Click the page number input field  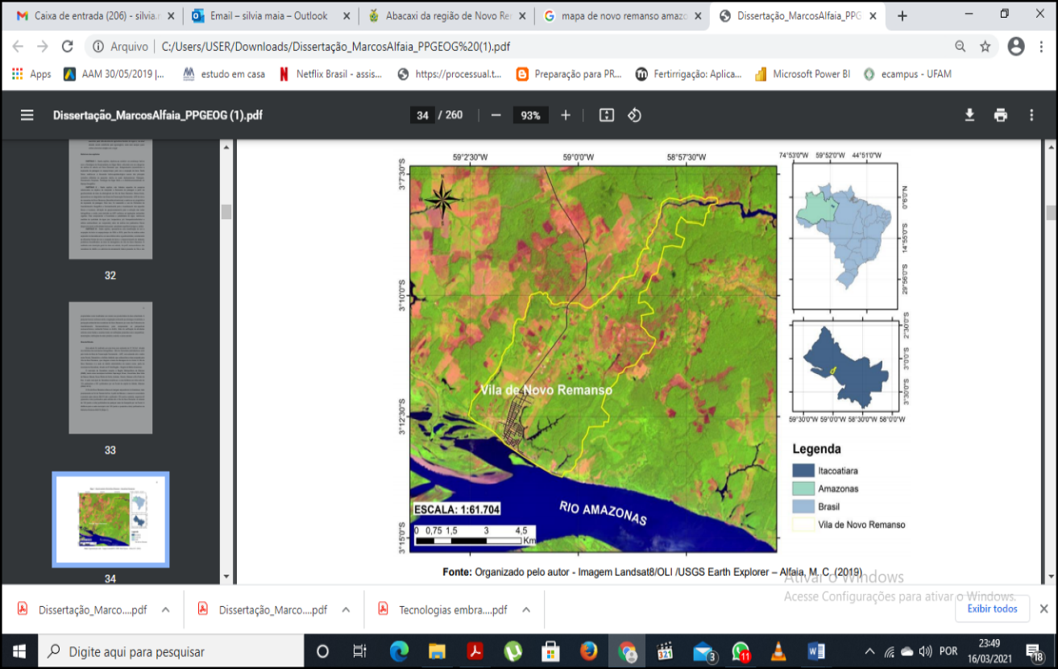coord(422,115)
